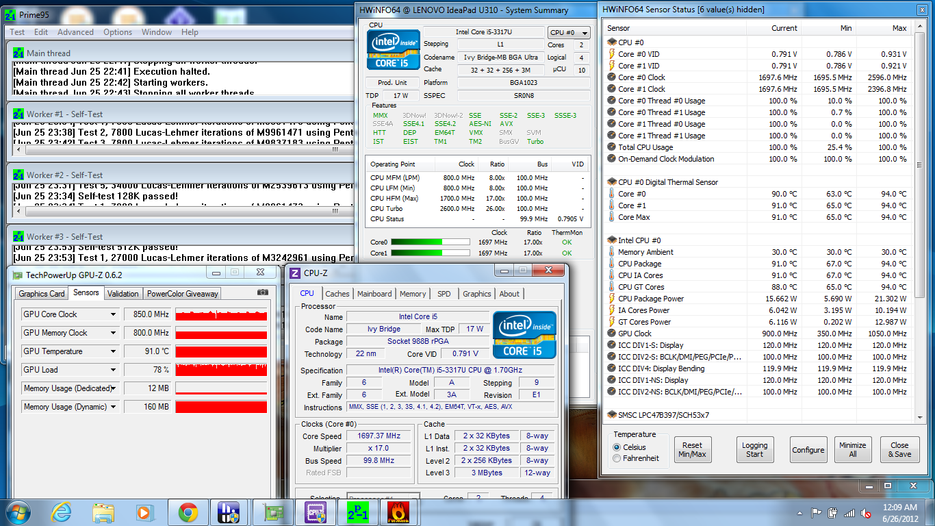935x526 pixels.
Task: Switch to the Mainboard tab in CPU-Z
Action: point(374,294)
